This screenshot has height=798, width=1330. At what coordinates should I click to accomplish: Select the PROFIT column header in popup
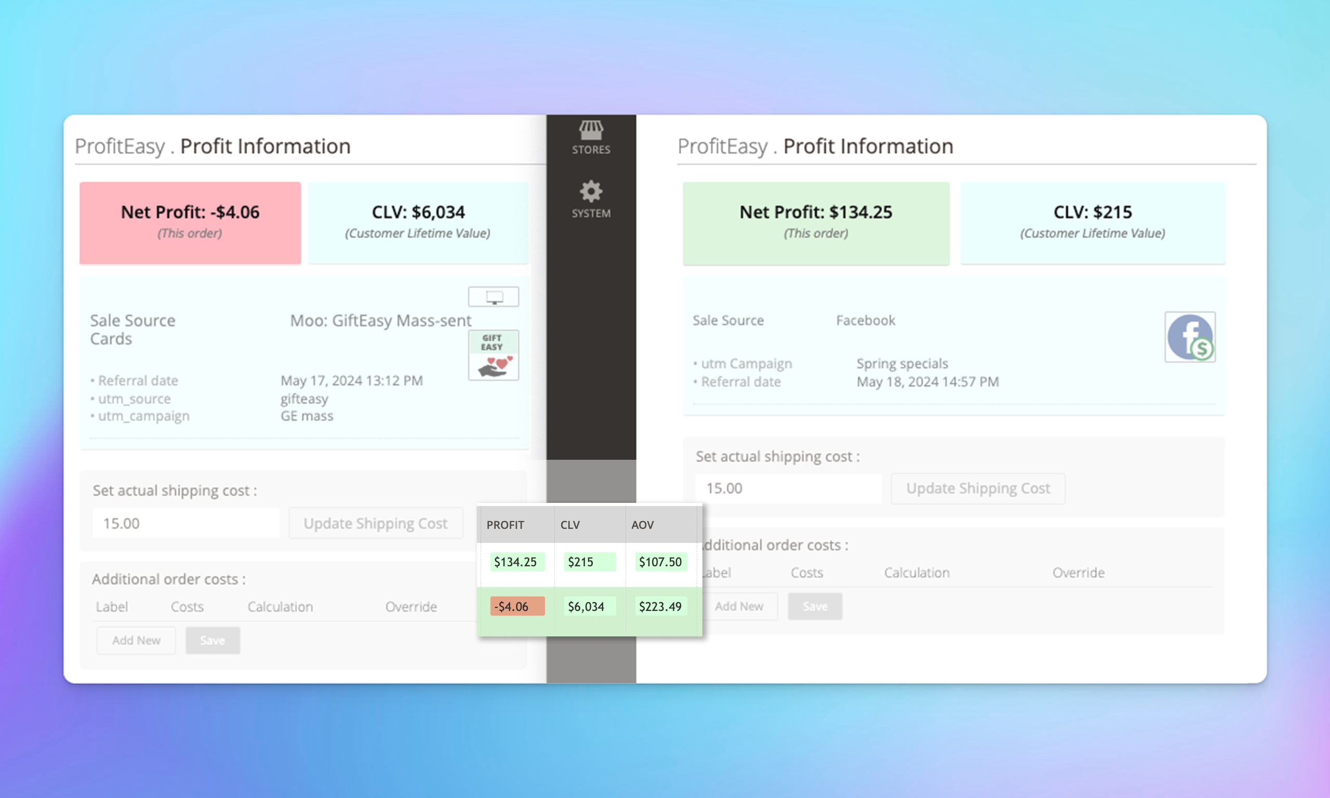(507, 524)
